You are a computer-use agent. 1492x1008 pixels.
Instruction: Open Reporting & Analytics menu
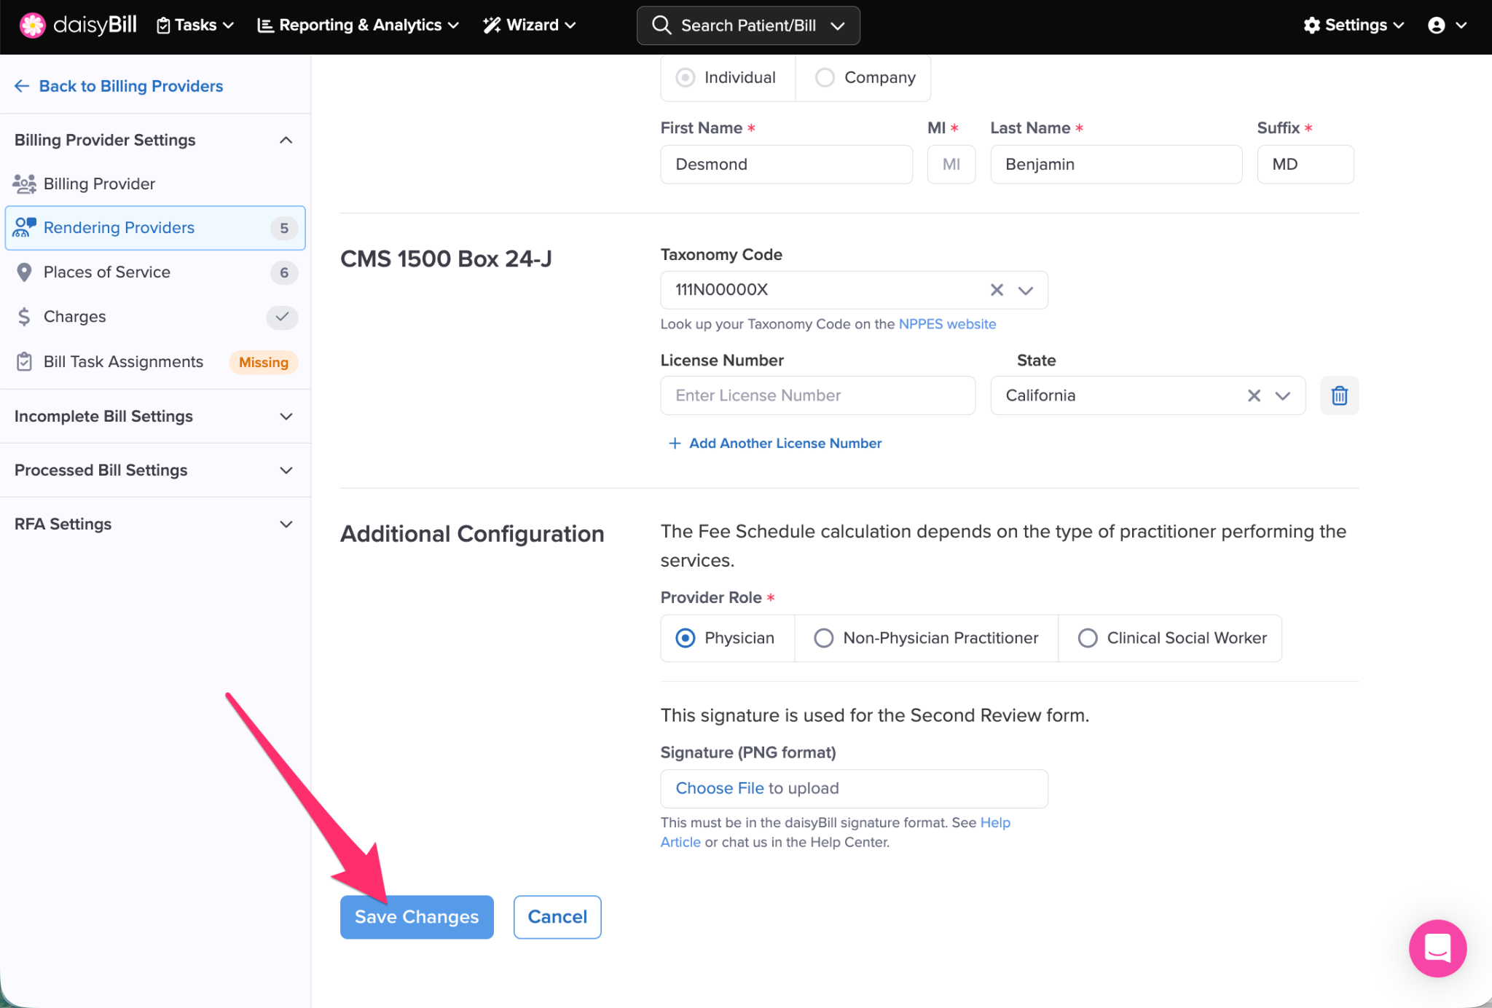[358, 25]
